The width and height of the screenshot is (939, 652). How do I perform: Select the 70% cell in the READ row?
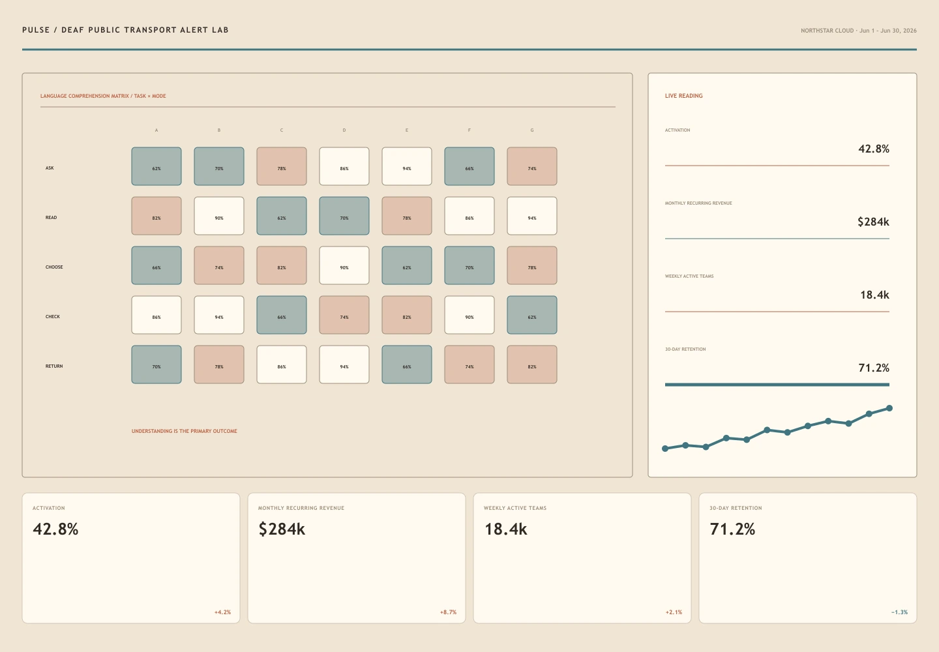344,216
